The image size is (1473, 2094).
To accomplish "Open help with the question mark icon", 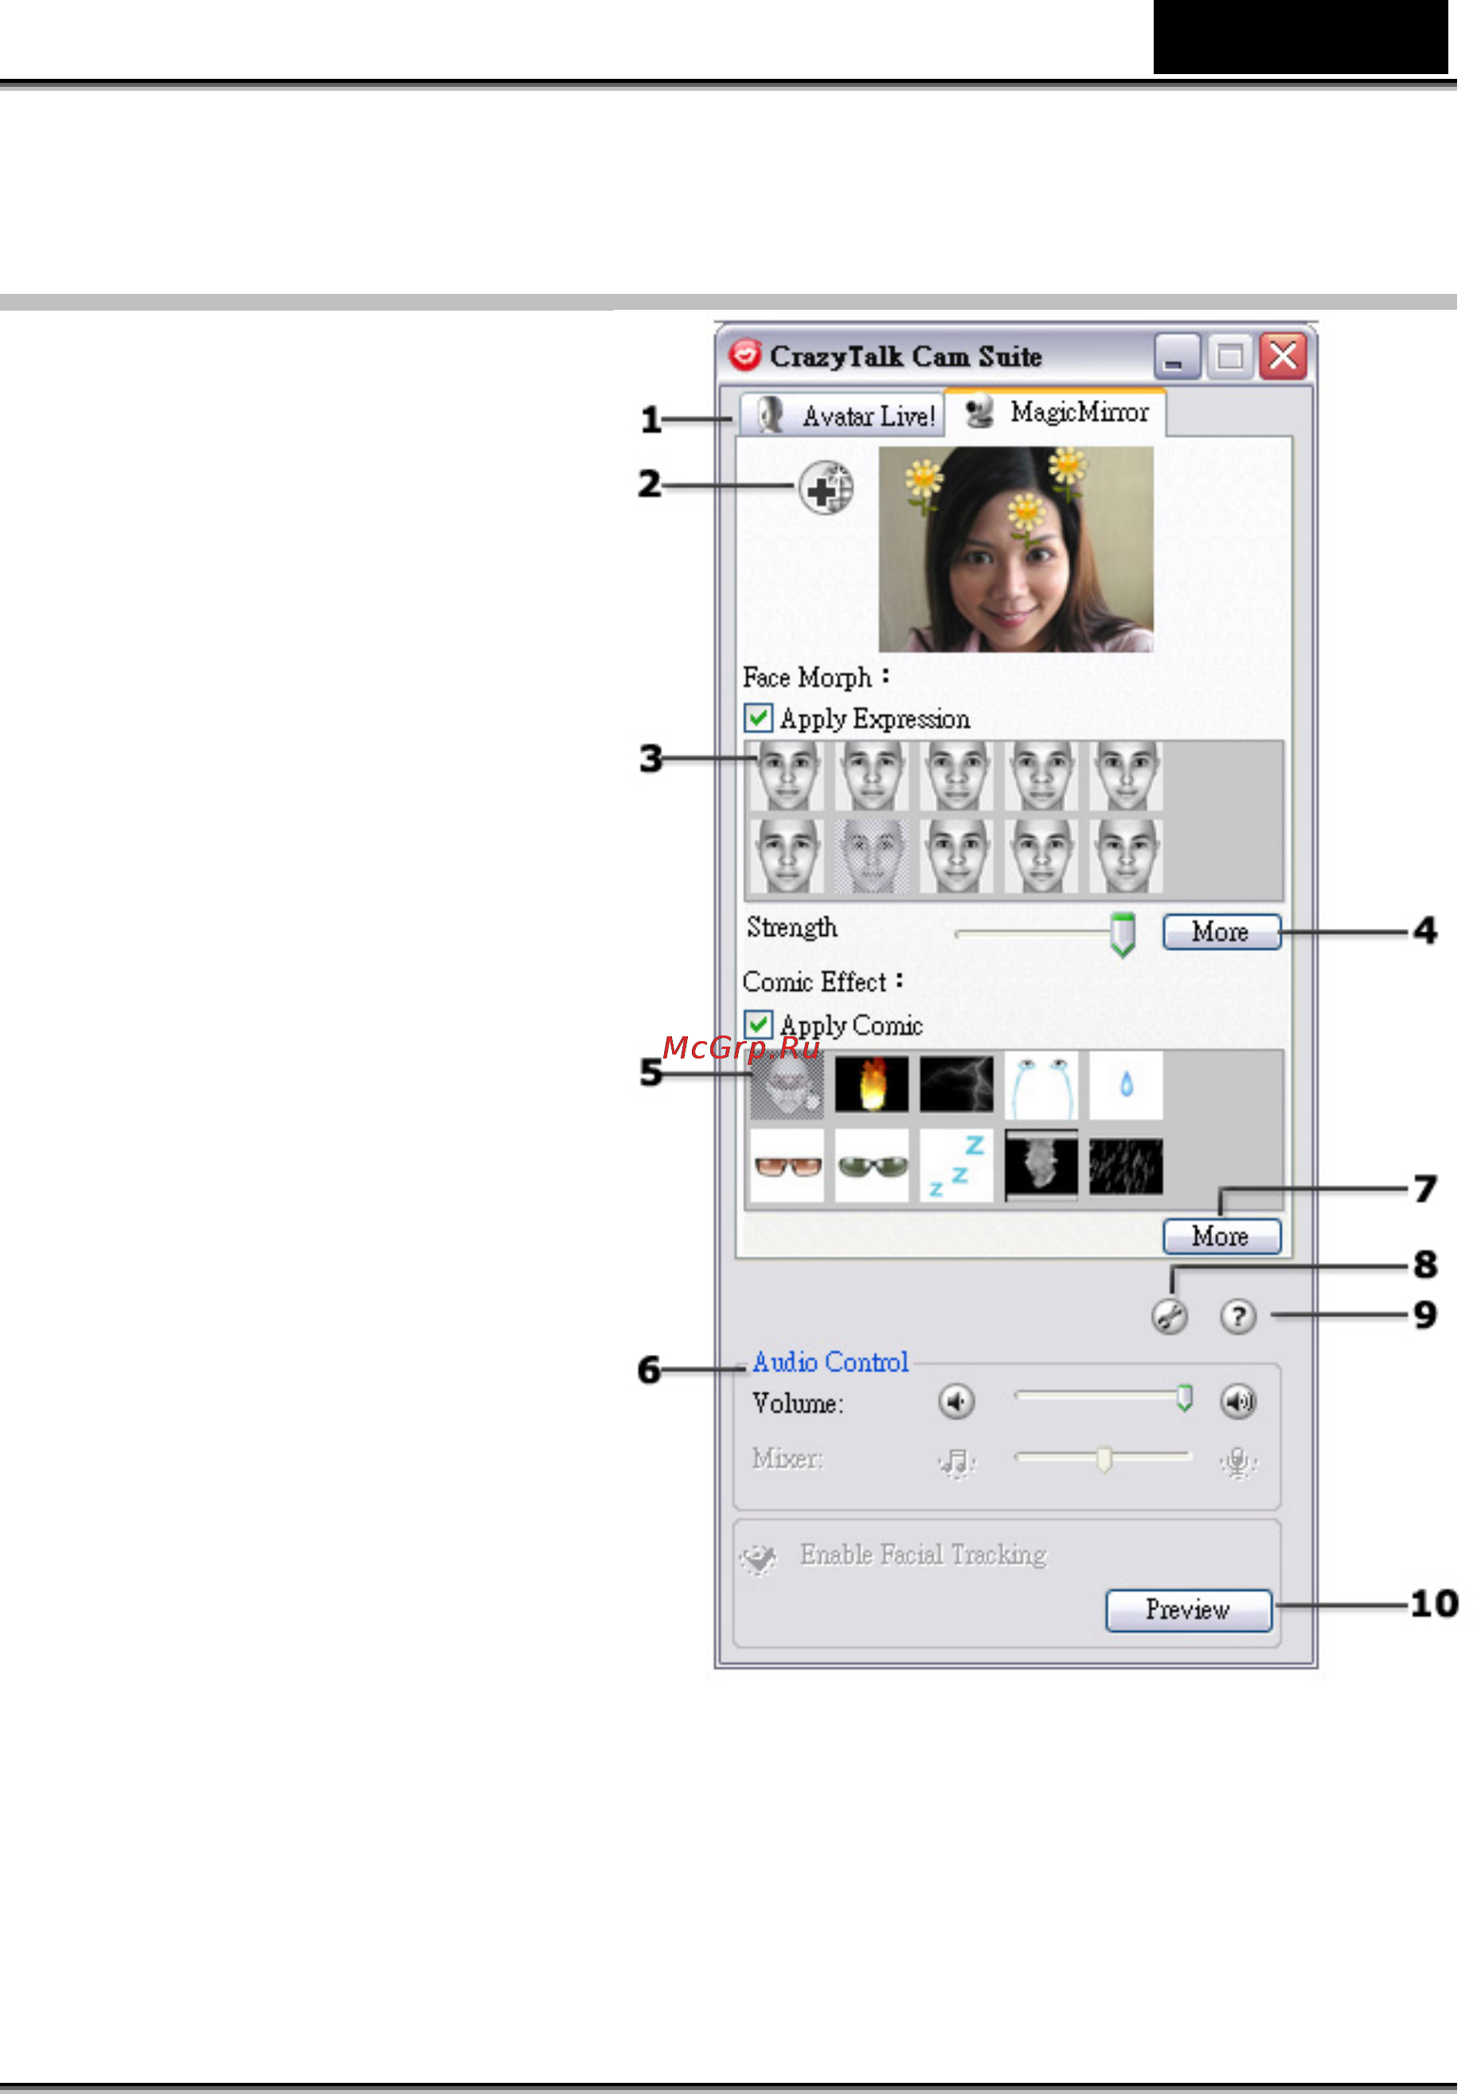I will pos(1239,1317).
